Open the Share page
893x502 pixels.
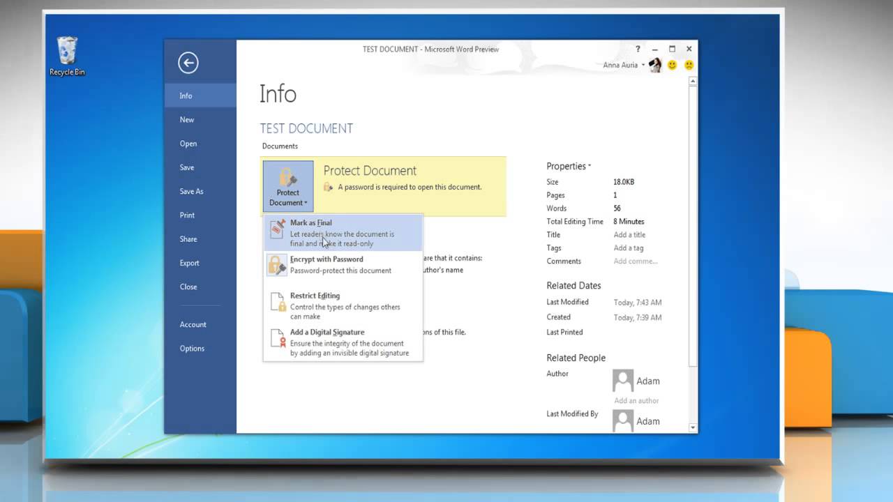click(x=200, y=238)
